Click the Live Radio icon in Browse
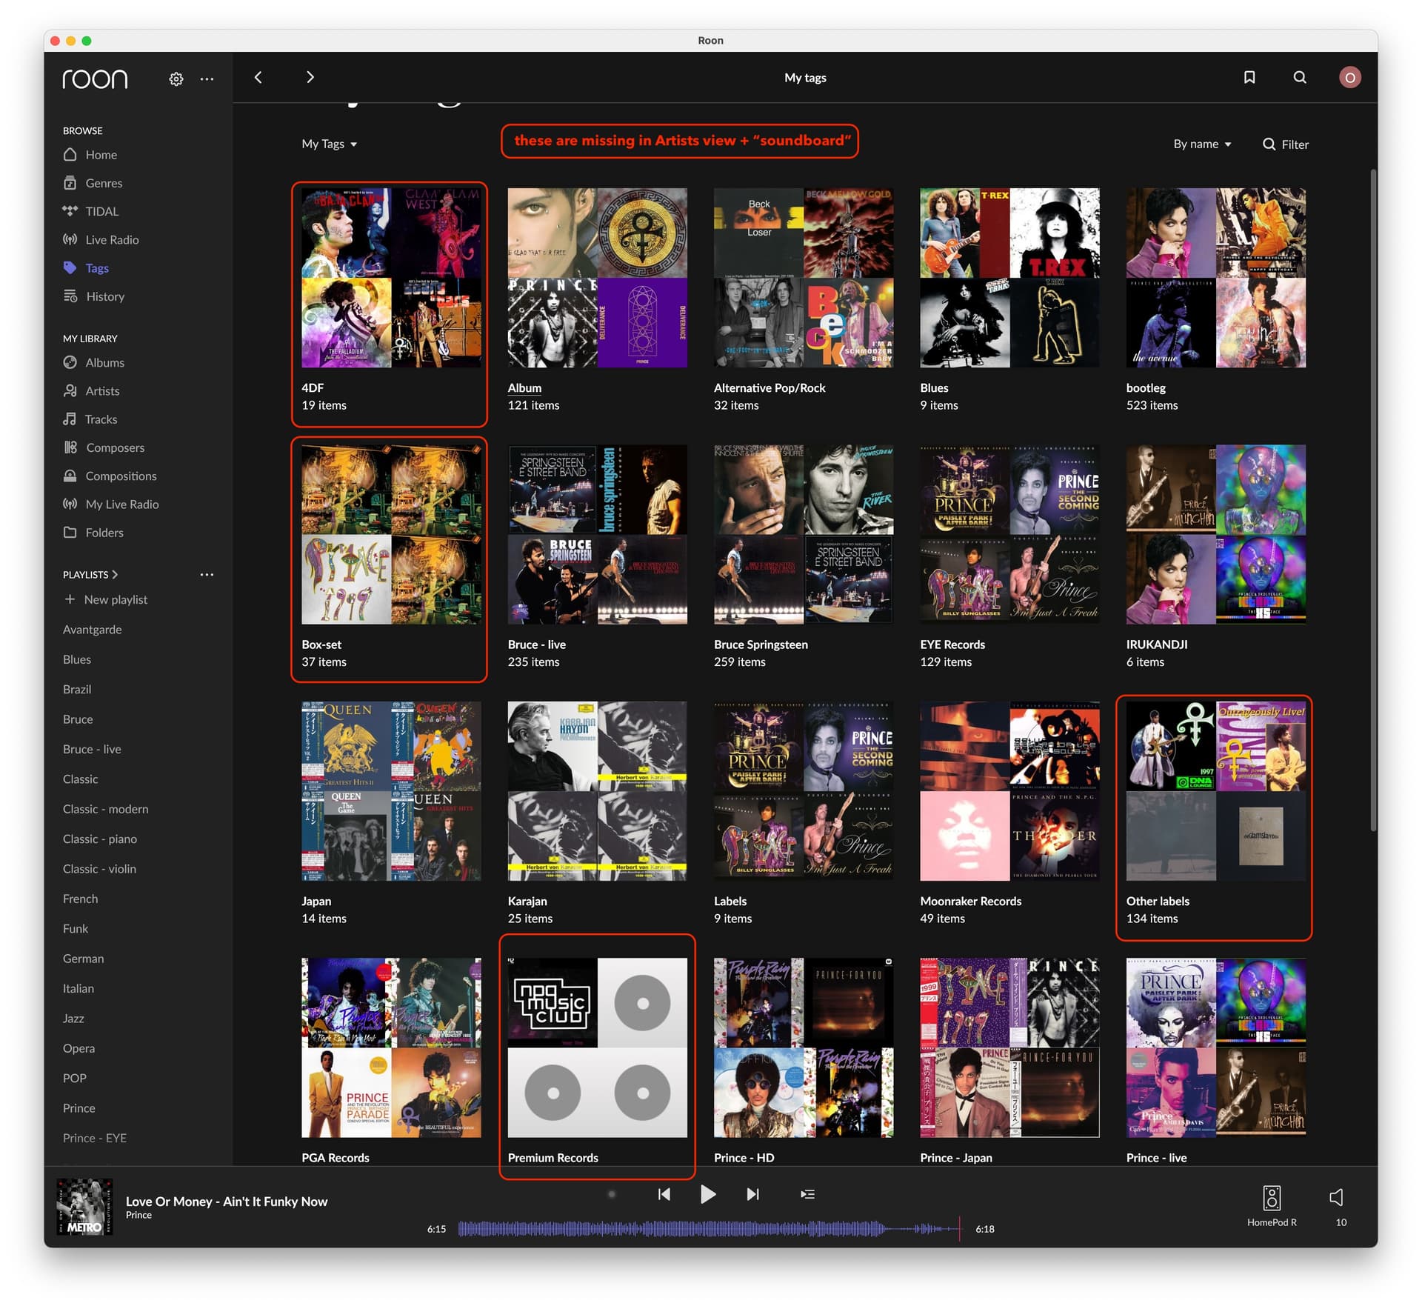The height and width of the screenshot is (1306, 1422). [70, 239]
